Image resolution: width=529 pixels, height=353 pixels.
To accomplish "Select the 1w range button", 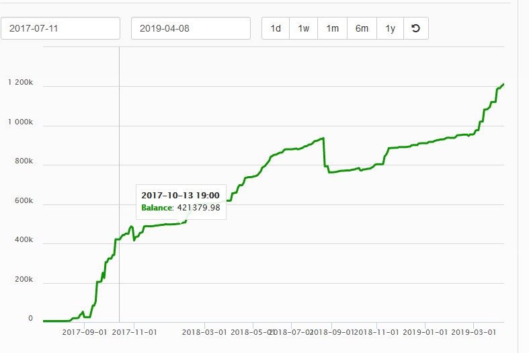I will tap(304, 28).
